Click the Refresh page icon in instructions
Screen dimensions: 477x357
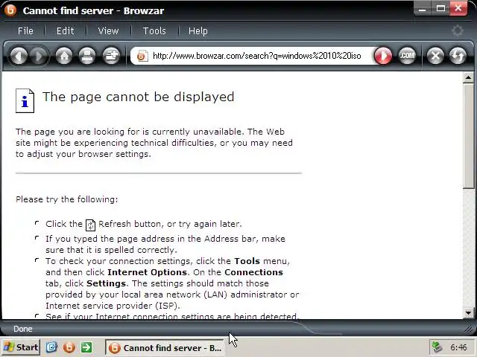pyautogui.click(x=90, y=225)
